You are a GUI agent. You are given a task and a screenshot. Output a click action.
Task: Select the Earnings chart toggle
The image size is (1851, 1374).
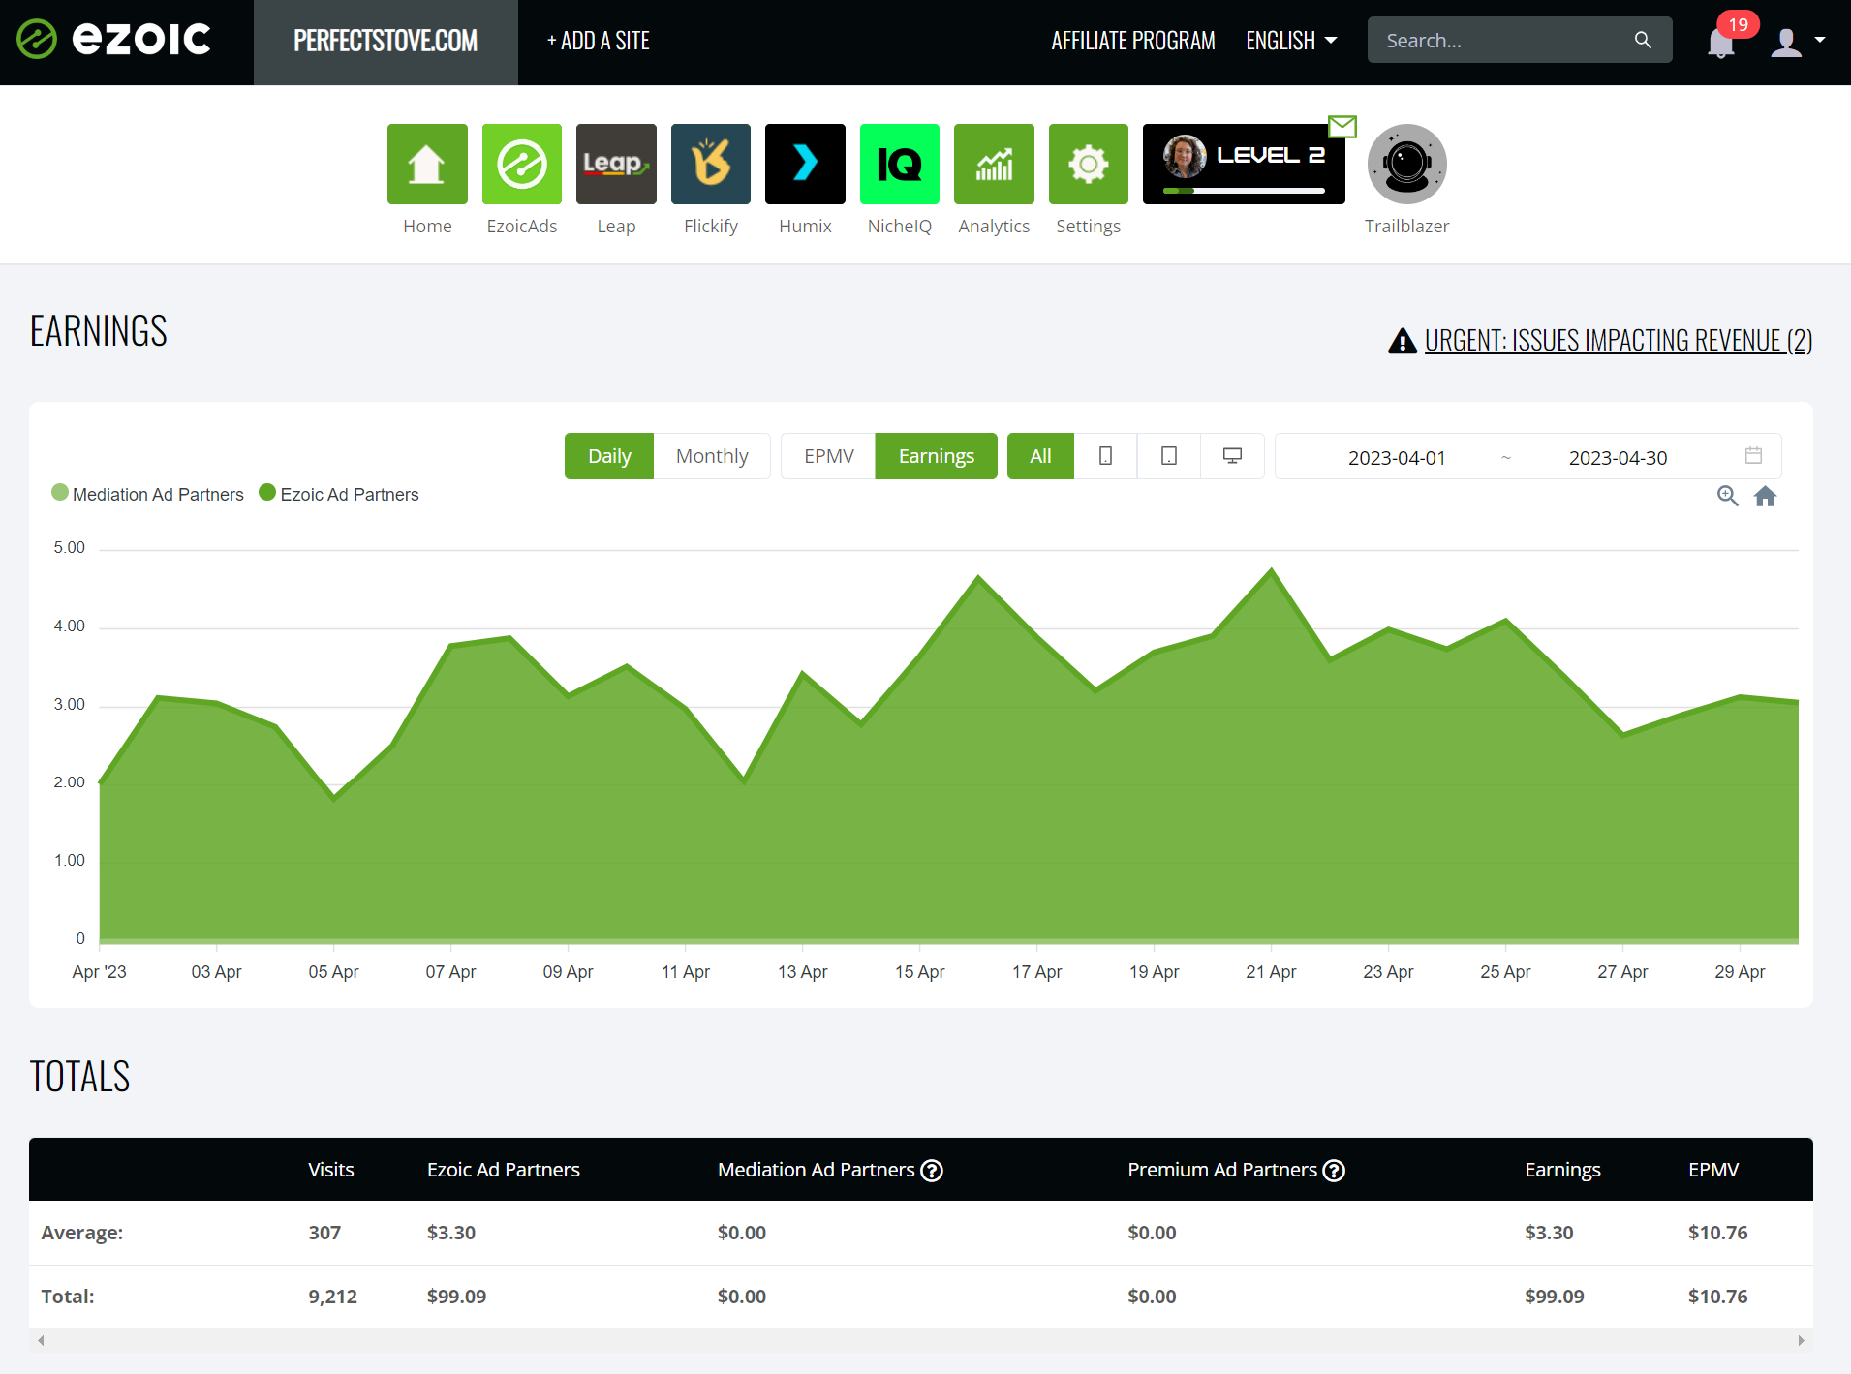pyautogui.click(x=937, y=456)
